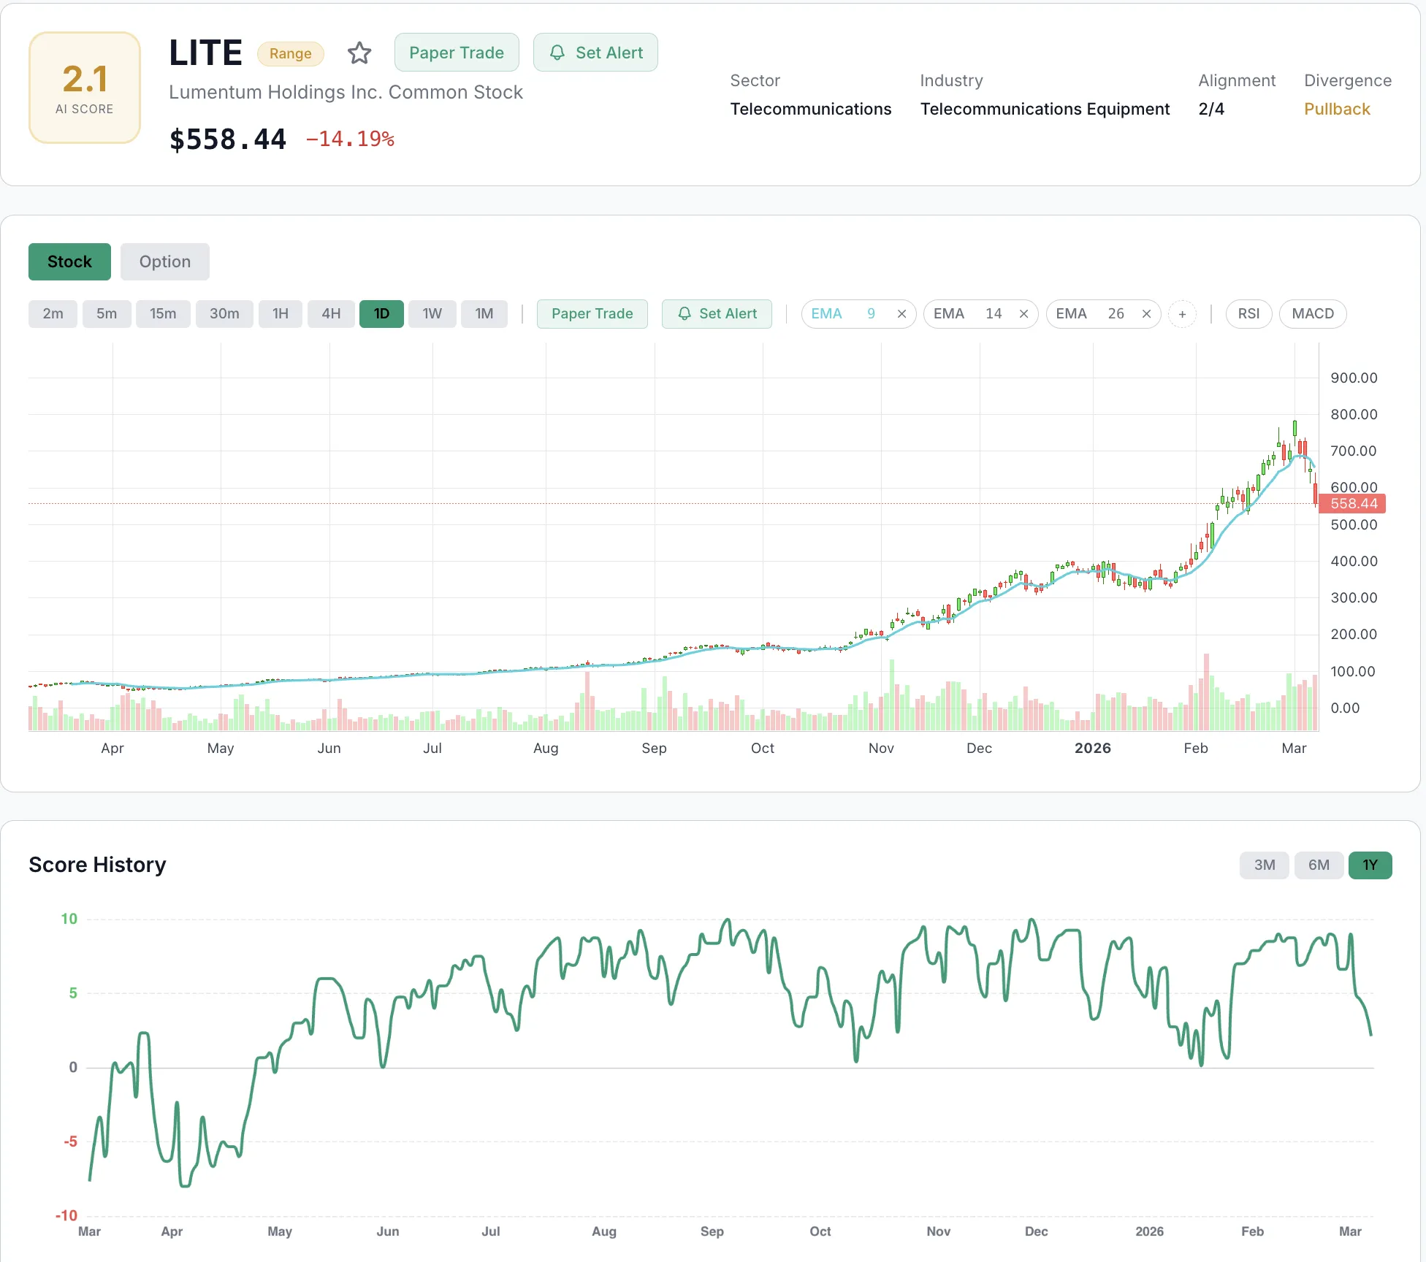1426x1262 pixels.
Task: Click the 558.44 price label on axis
Action: 1353,504
